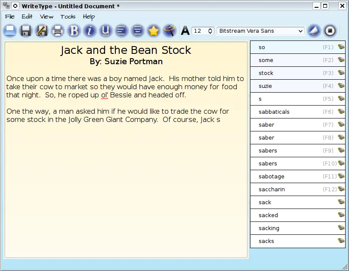This screenshot has height=271, width=349.
Task: Click the speaker icon next to "saccharin"
Action: 341,189
